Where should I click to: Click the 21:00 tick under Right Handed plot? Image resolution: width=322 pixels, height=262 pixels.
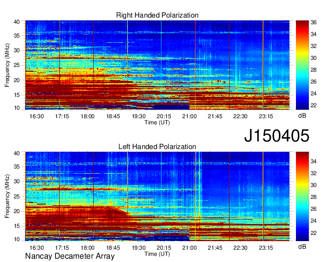click(189, 116)
